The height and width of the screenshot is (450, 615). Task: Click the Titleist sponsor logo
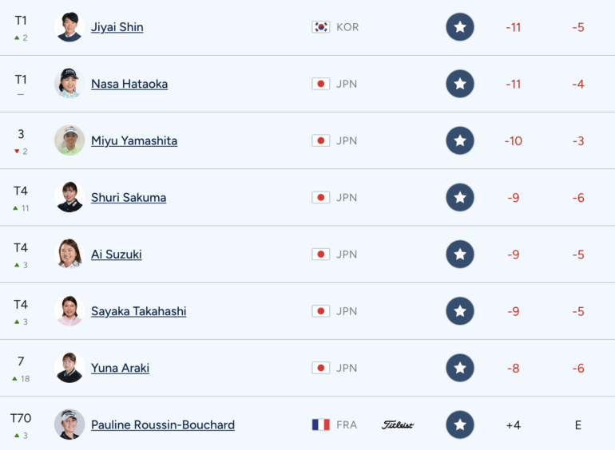tap(398, 425)
